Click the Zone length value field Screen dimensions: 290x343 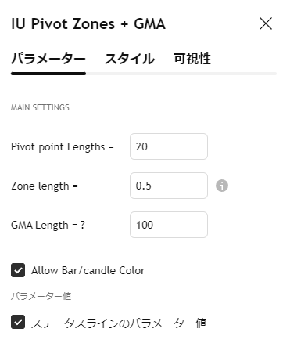click(169, 186)
